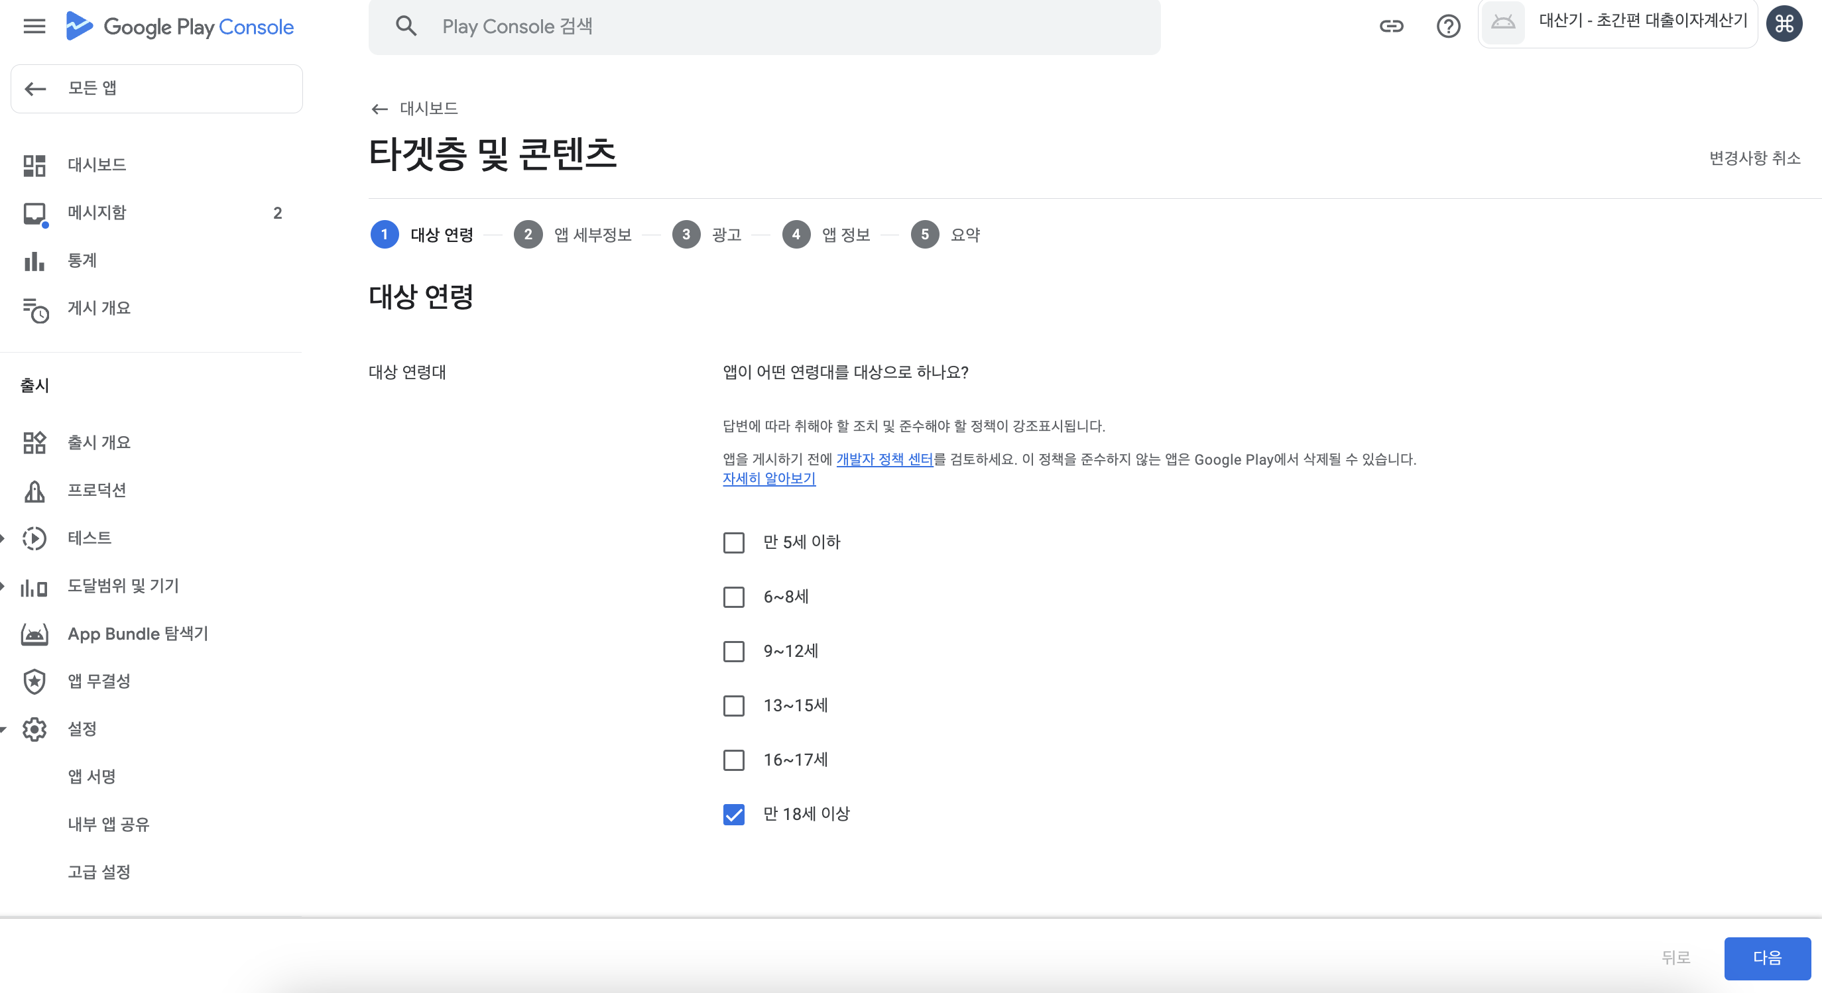Click the copy link icon in header

(x=1390, y=26)
